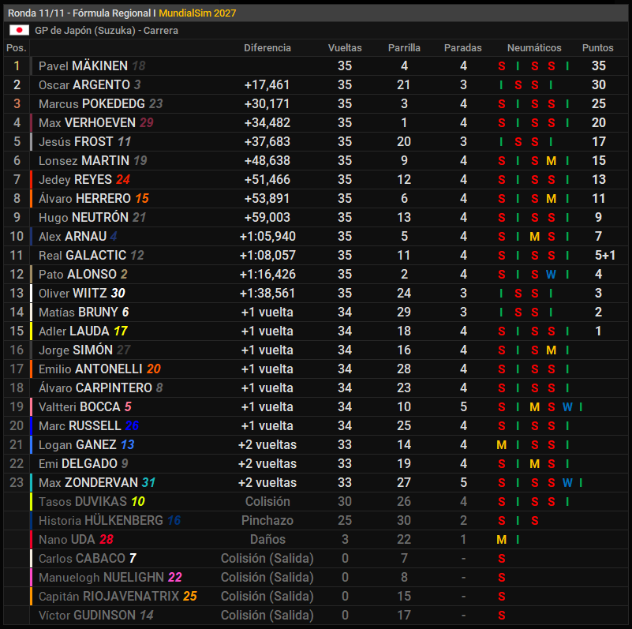
Task: Click driver name Tasos DUVIKAS
Action: click(83, 502)
